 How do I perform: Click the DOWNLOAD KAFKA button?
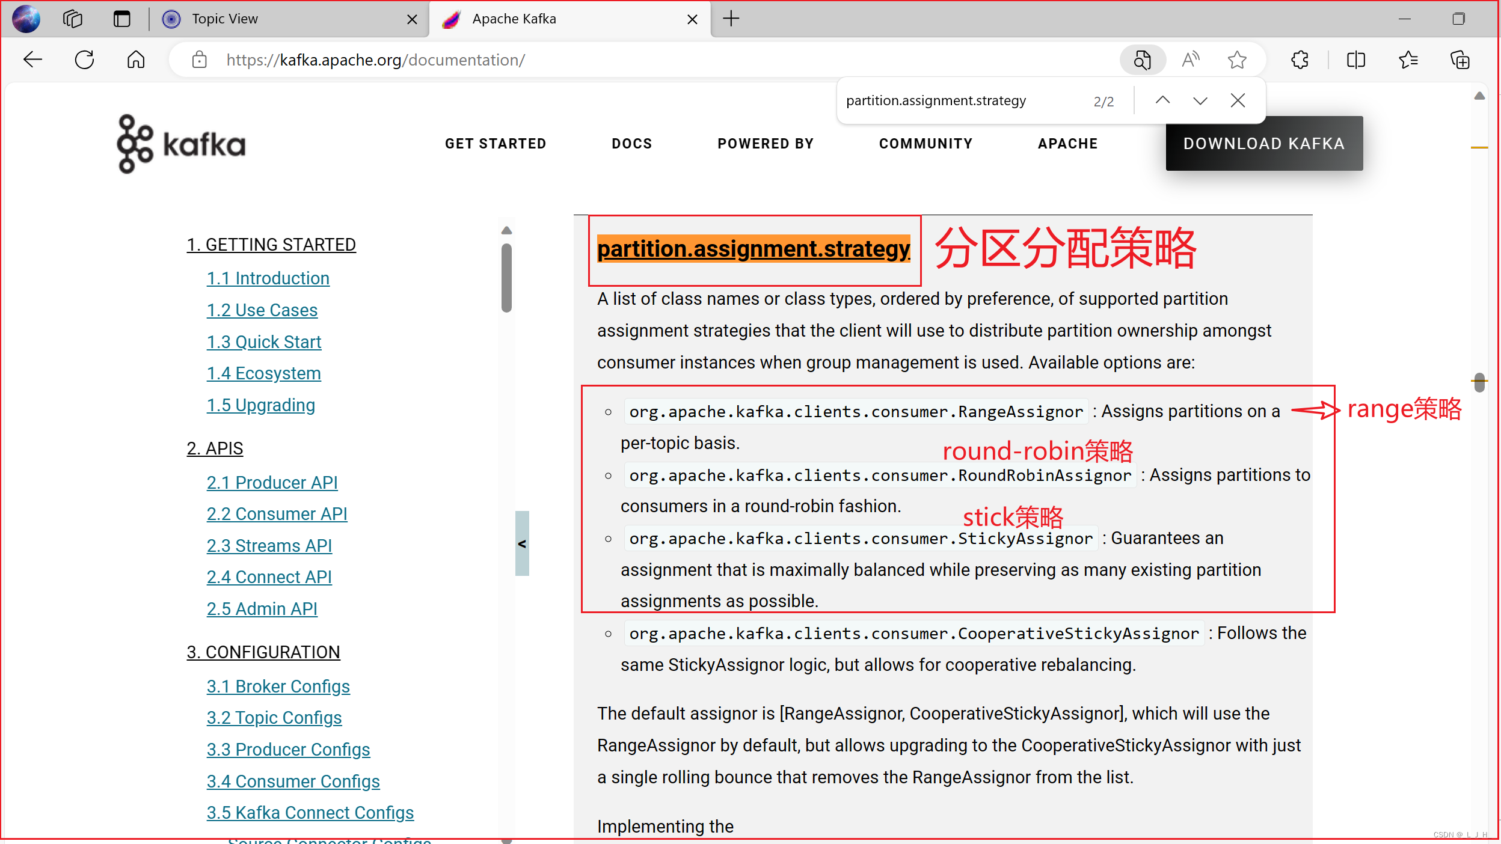tap(1263, 144)
